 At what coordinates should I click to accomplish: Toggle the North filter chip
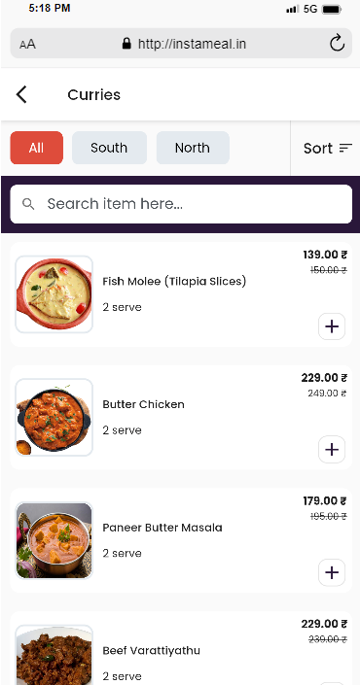pyautogui.click(x=193, y=148)
